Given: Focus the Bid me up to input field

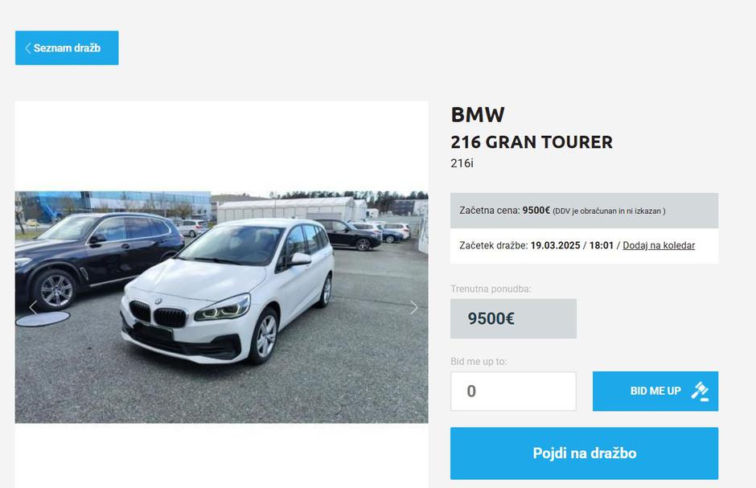Looking at the screenshot, I should coord(513,392).
